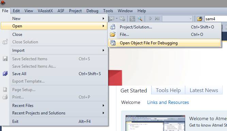Screen dimensions: 227x131
Task: Click the sam4 search input field
Action: click(216, 19)
